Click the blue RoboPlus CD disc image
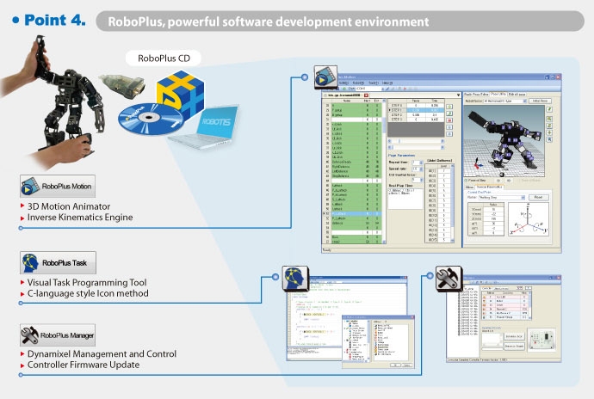The width and height of the screenshot is (594, 399). pyautogui.click(x=150, y=119)
